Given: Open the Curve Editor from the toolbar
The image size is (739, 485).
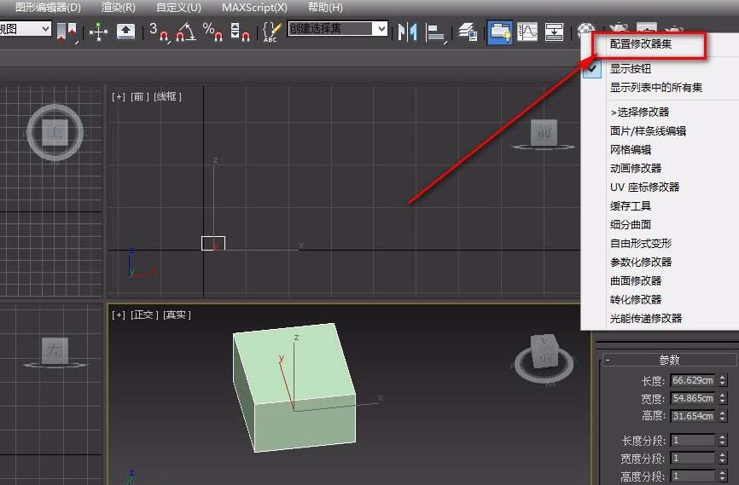Looking at the screenshot, I should click(528, 32).
